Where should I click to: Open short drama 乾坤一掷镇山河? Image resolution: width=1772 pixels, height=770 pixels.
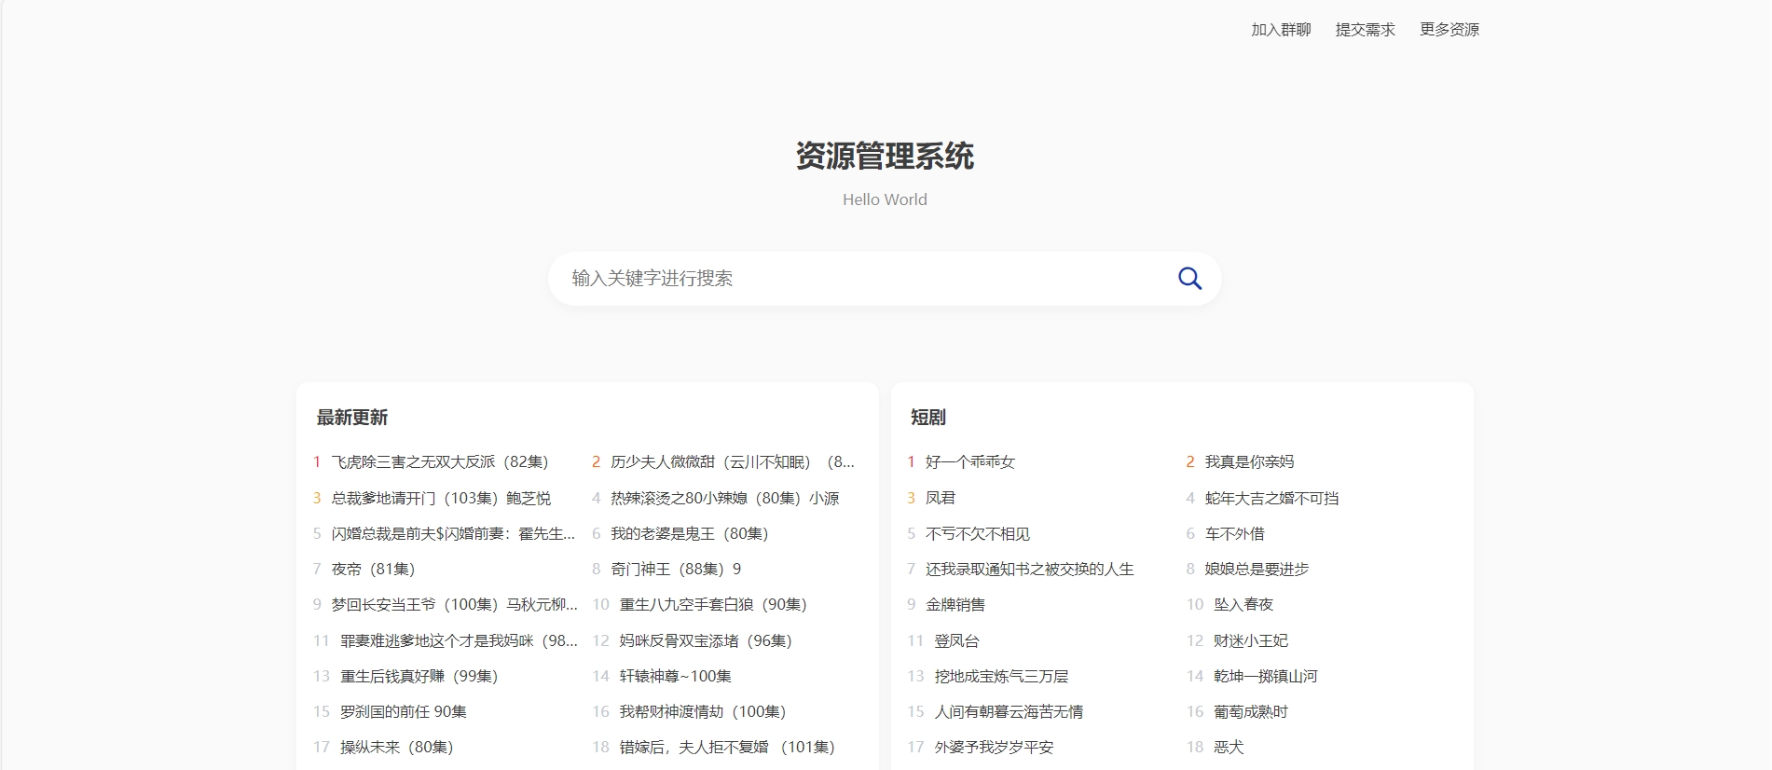(1266, 676)
